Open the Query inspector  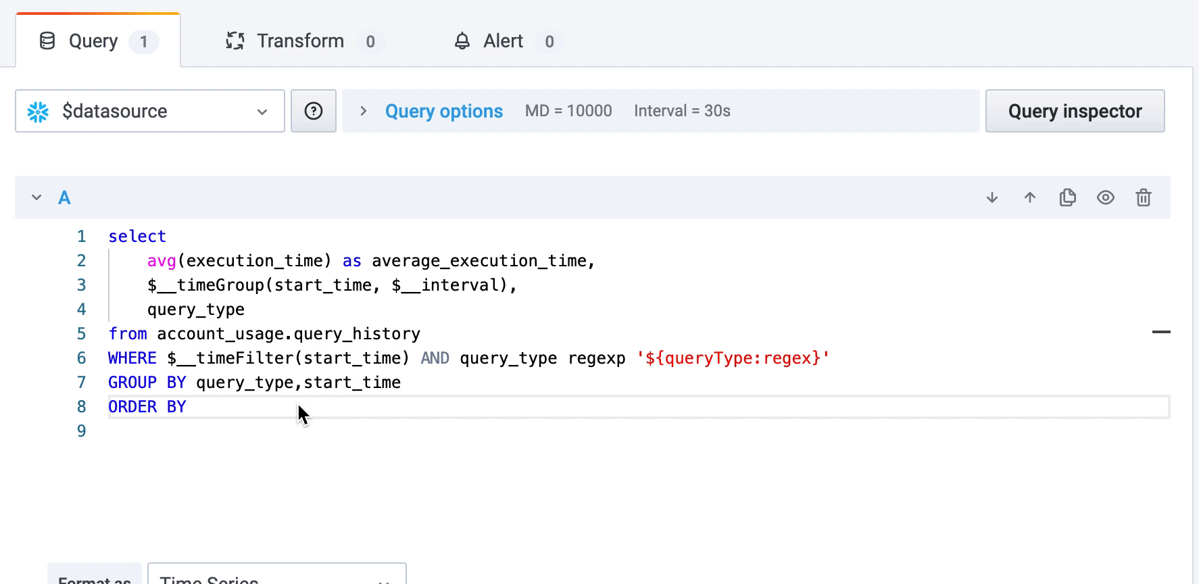pos(1075,111)
